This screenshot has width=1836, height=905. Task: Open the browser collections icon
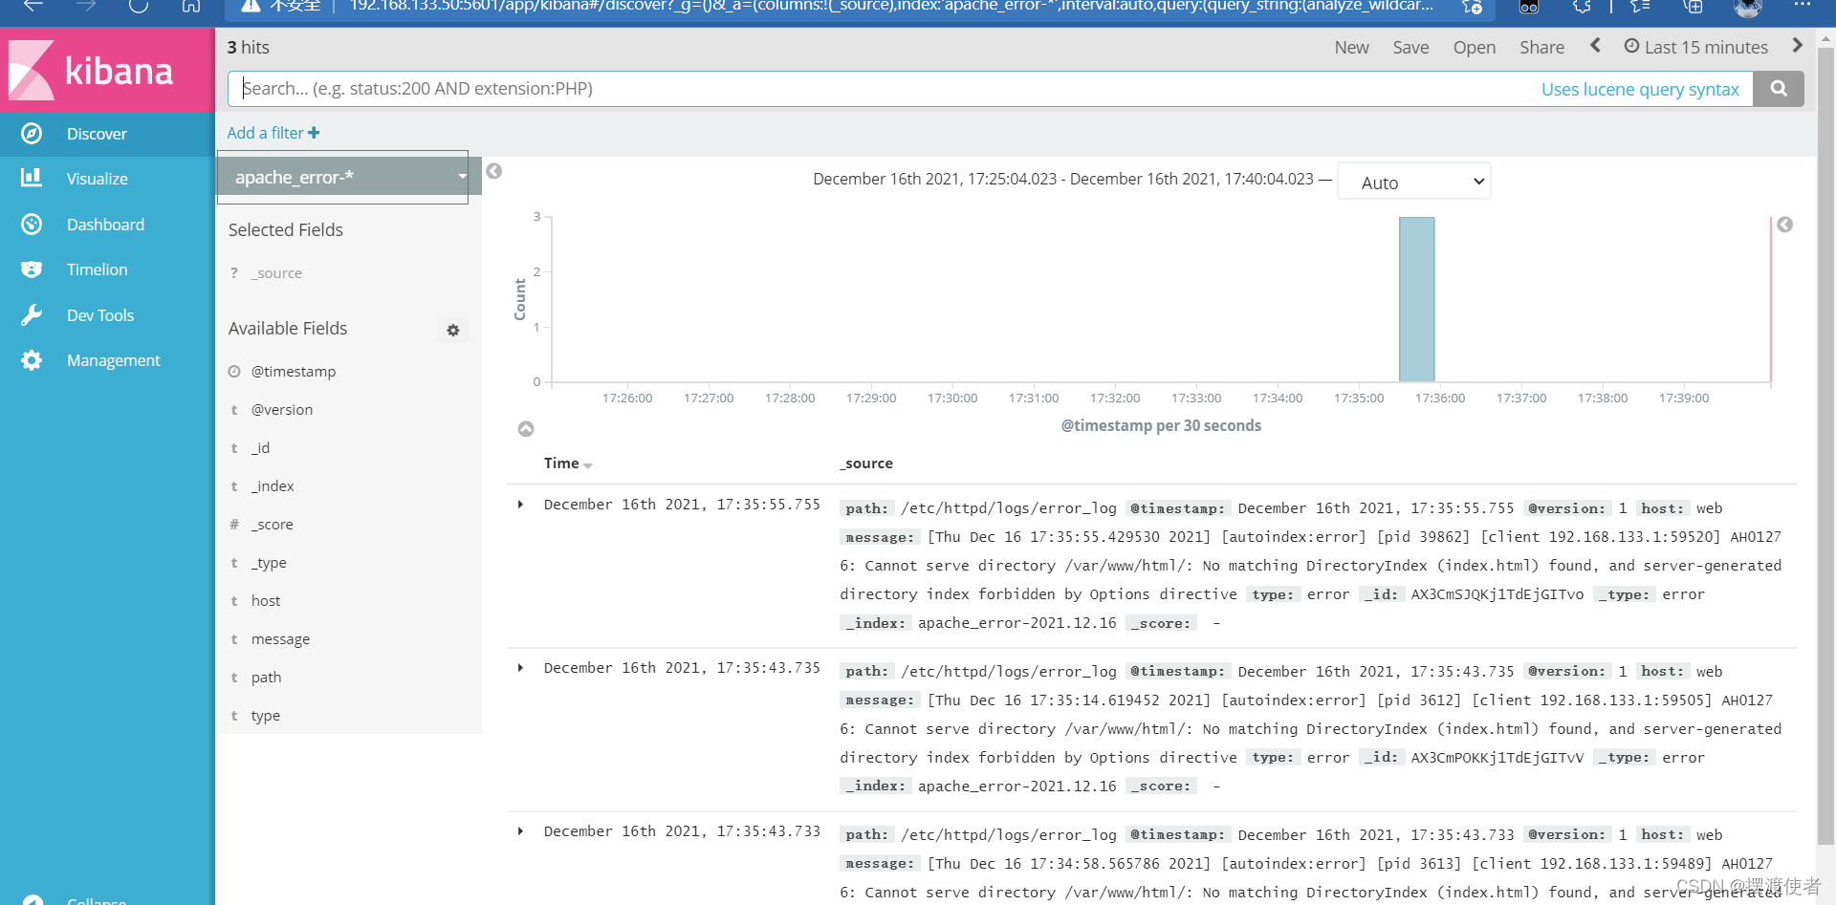click(x=1693, y=7)
